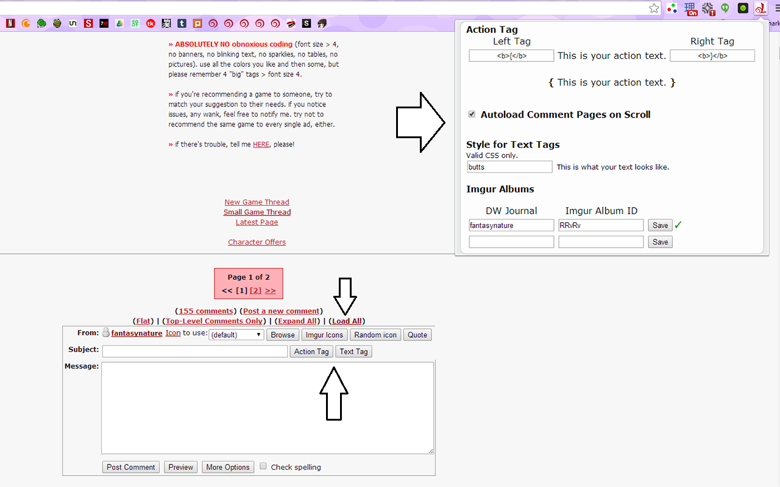Insert a Text Tag
This screenshot has height=487, width=780.
click(353, 351)
